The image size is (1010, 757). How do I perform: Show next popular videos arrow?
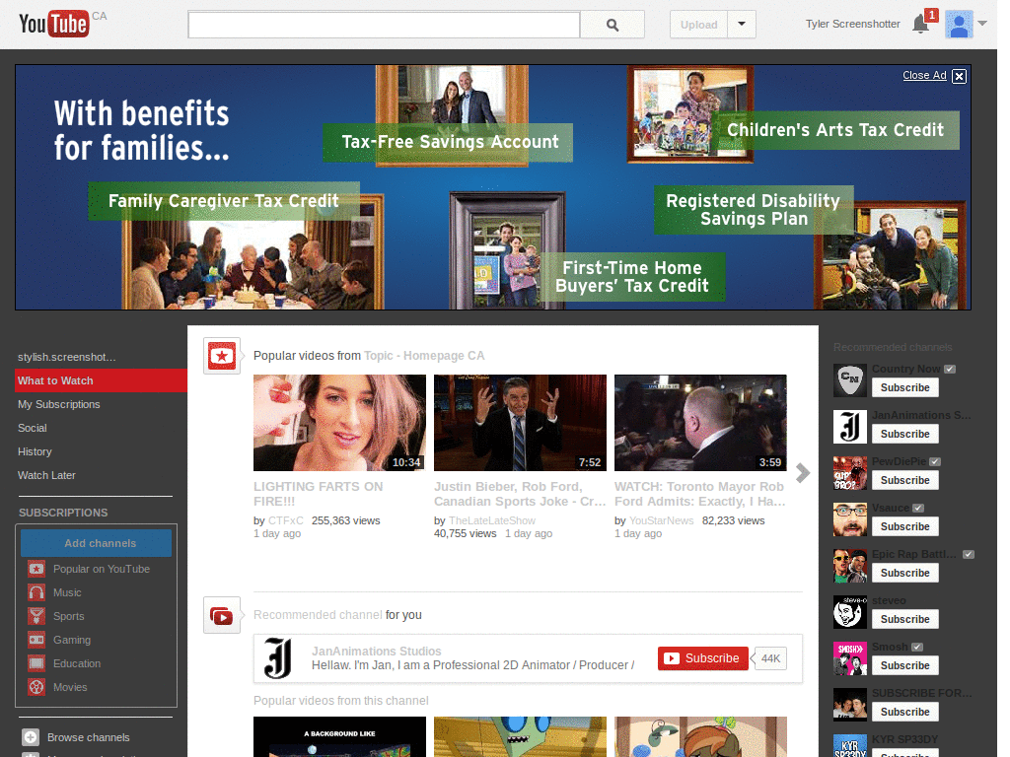click(802, 473)
